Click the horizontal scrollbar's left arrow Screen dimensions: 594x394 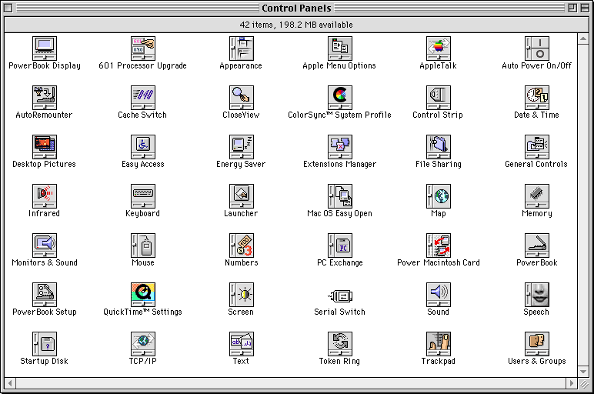(x=10, y=382)
